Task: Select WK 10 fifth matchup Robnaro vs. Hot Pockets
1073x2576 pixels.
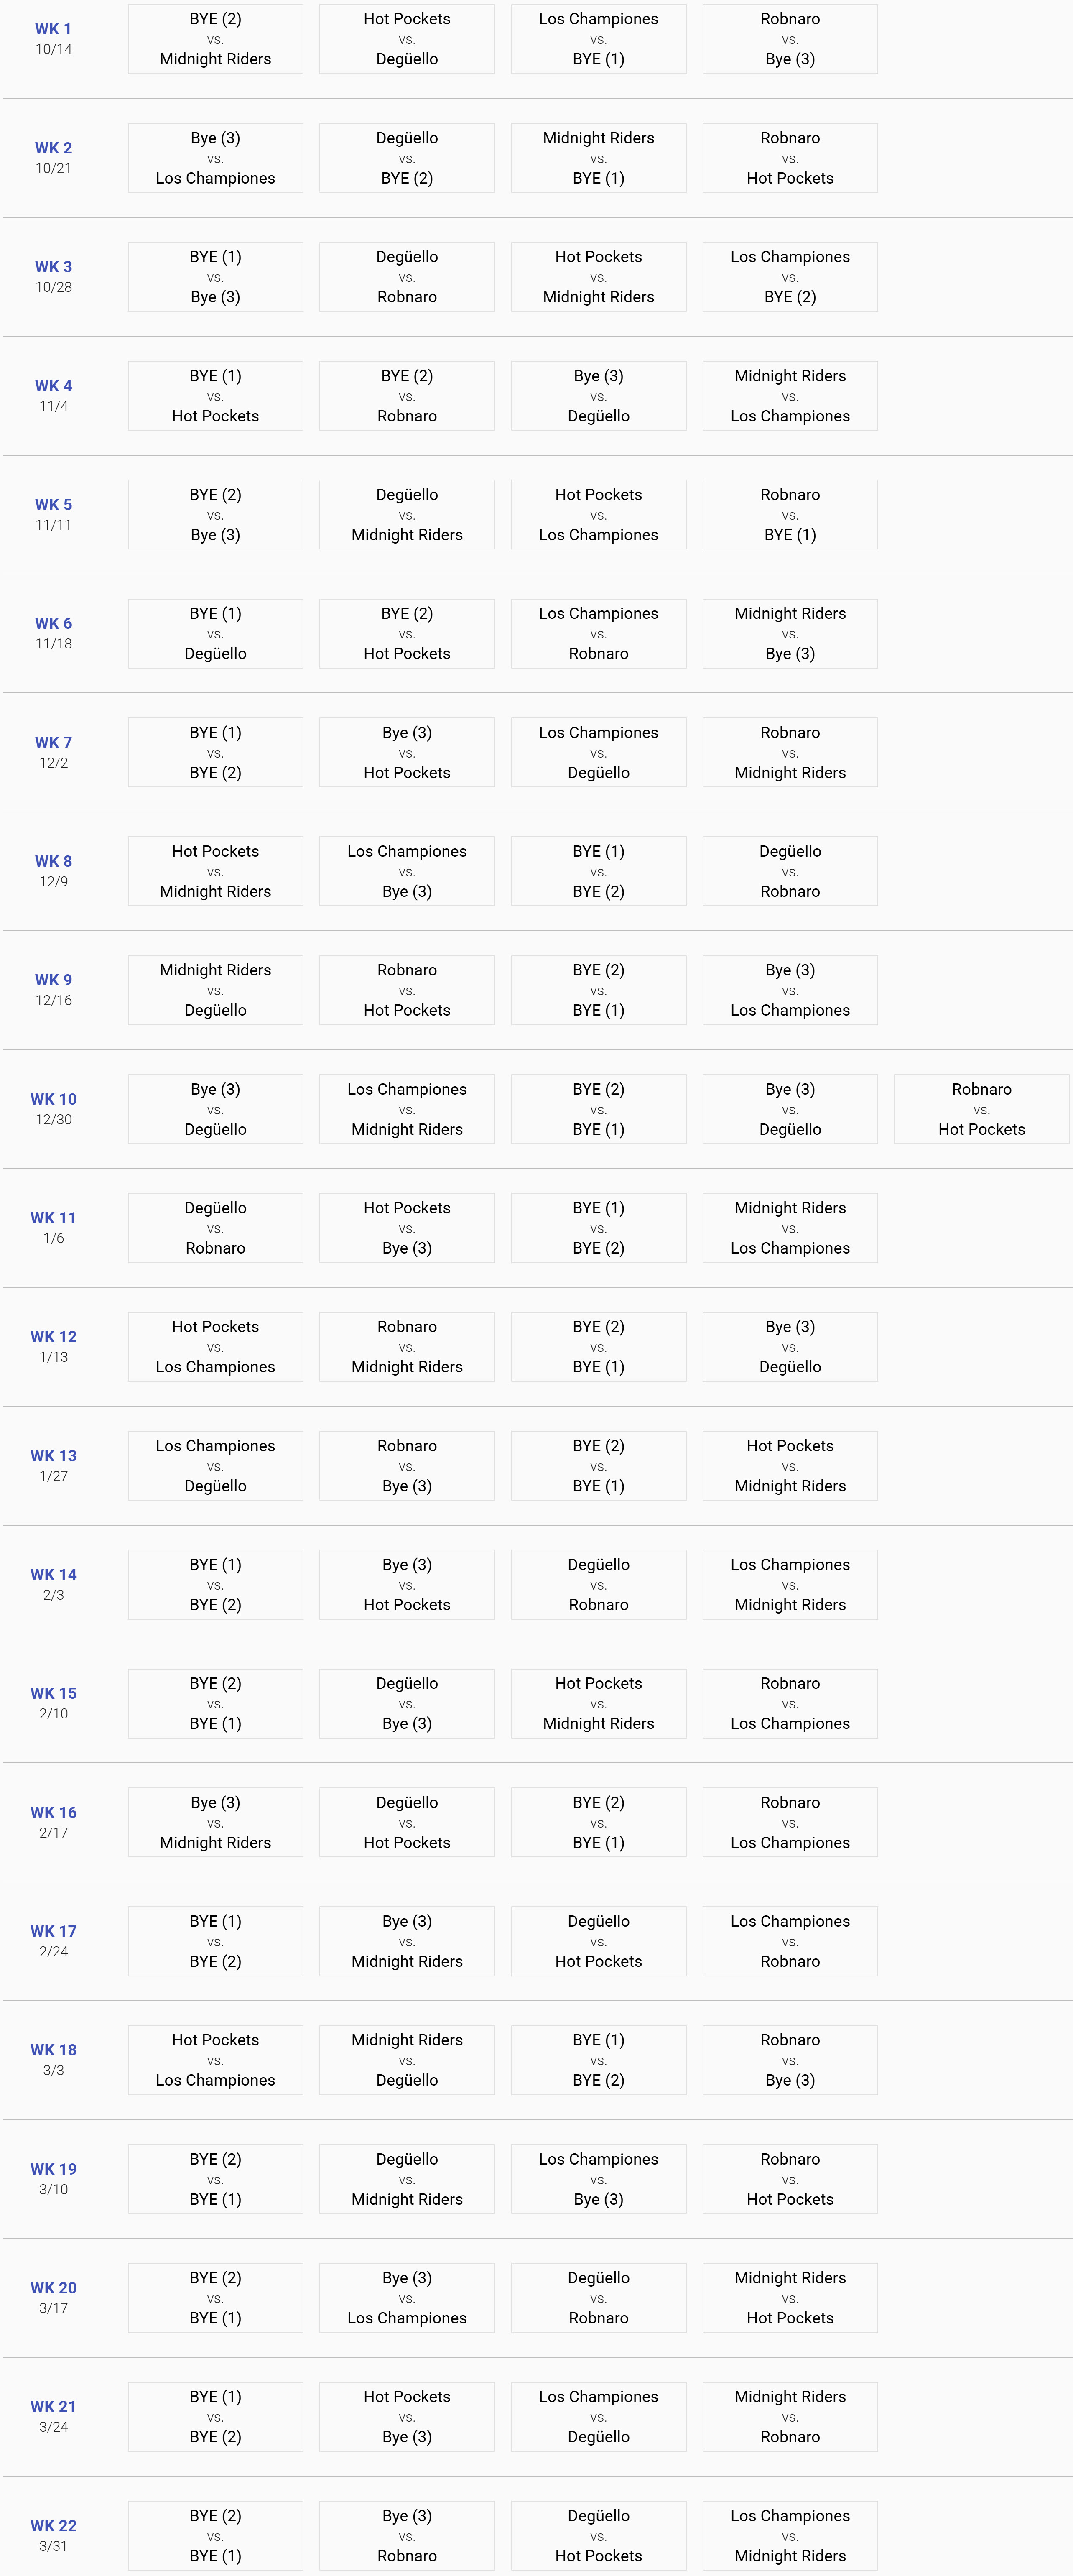Action: [x=982, y=1109]
